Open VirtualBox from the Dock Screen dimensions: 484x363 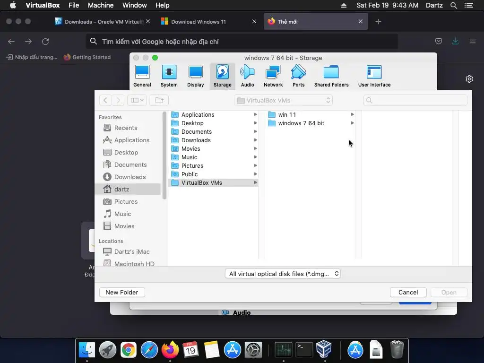click(x=324, y=349)
